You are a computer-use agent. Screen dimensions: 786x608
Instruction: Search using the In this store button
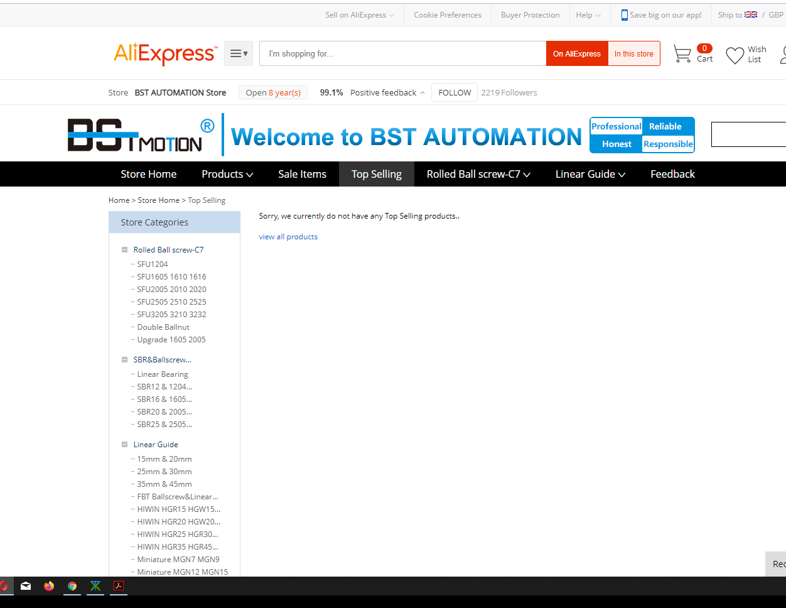(634, 53)
